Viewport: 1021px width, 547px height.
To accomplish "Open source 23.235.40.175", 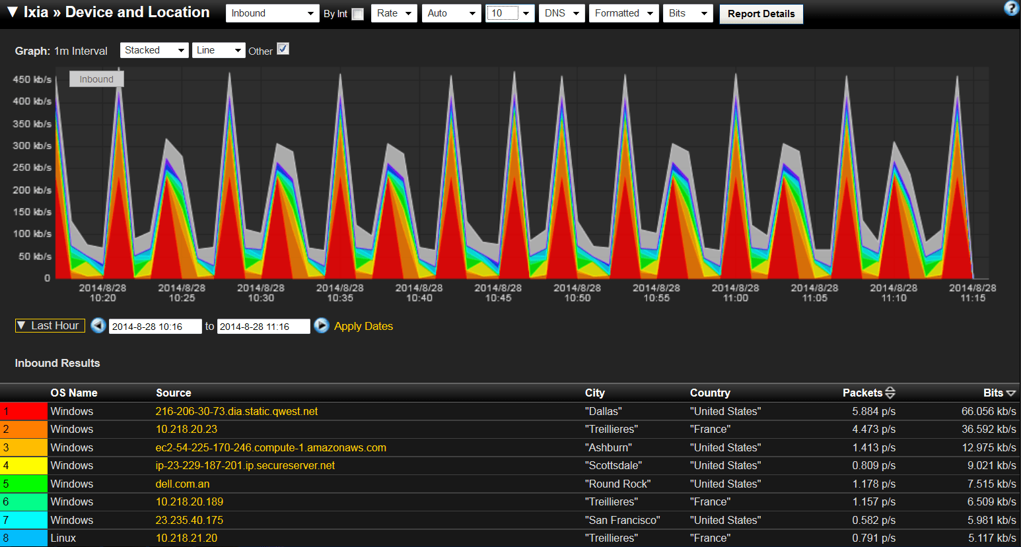I will [x=190, y=520].
